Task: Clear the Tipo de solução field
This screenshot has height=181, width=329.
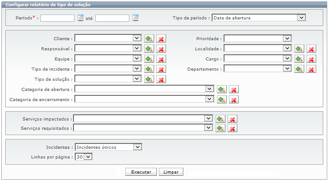Action: pyautogui.click(x=161, y=79)
